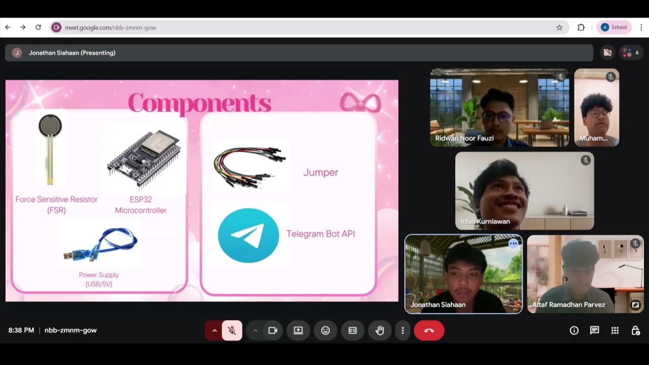Click the Telegram Bot API text
The width and height of the screenshot is (649, 365).
[320, 234]
